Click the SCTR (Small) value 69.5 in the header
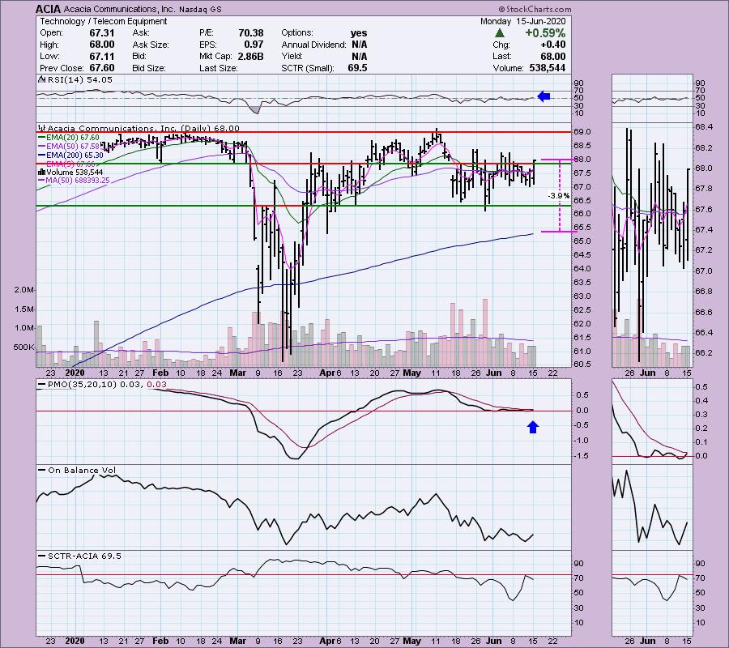729x648 pixels. pyautogui.click(x=357, y=68)
